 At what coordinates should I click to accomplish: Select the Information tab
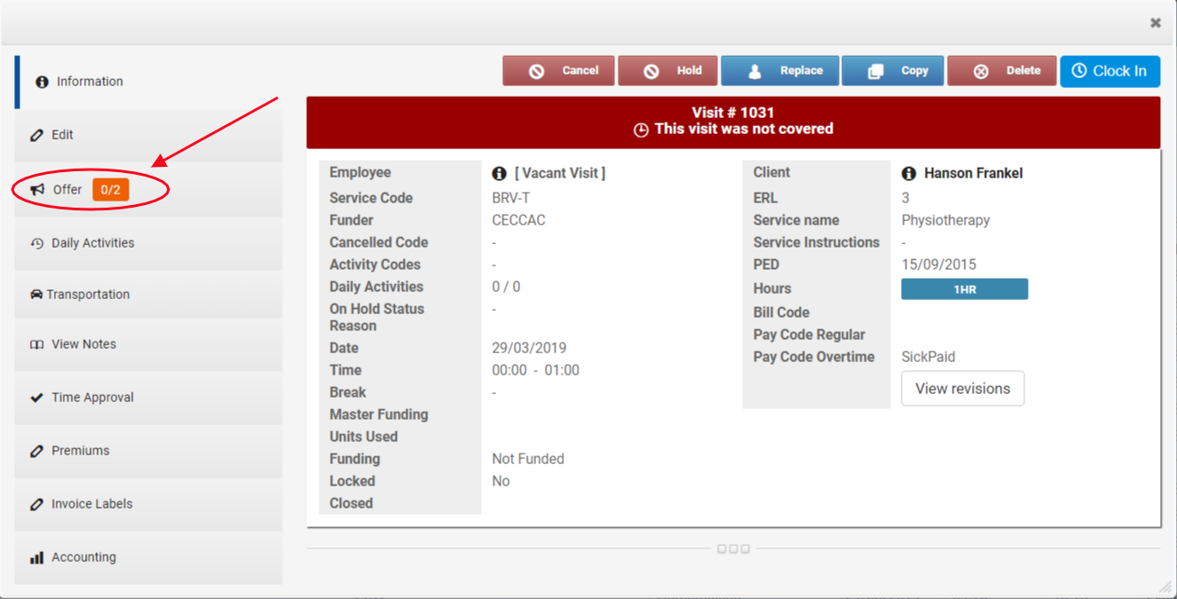pyautogui.click(x=89, y=82)
